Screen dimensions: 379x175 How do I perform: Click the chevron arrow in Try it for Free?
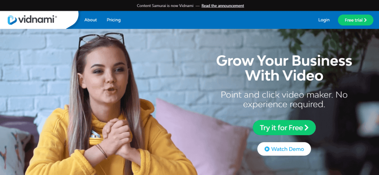coord(306,127)
